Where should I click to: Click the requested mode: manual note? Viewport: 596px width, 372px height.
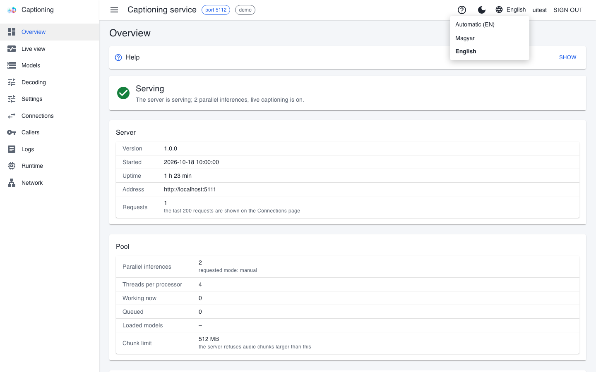[228, 270]
